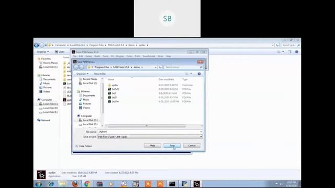Screen dimensions: 335x188
Task: Open the Select menu in Swiss-PdbViewer
Action: [88, 56]
